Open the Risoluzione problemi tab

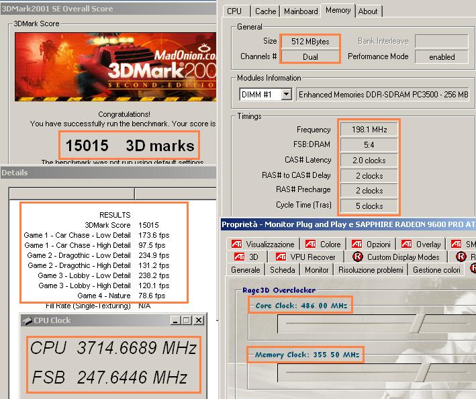[371, 269]
